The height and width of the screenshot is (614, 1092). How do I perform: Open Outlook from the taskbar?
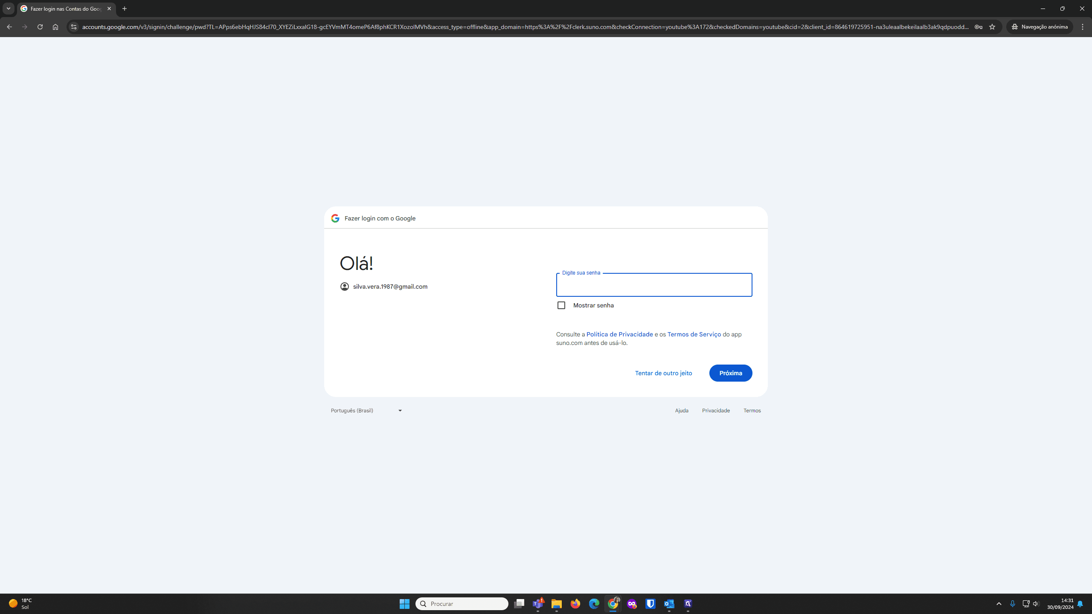[x=669, y=604]
